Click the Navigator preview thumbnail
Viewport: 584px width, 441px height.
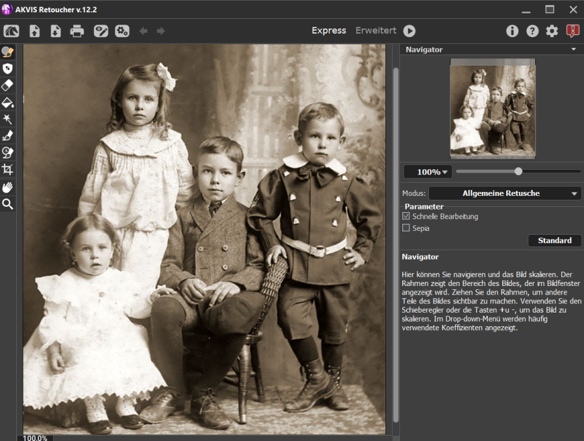pos(493,109)
